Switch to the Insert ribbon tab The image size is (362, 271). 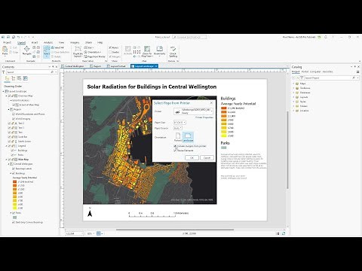click(x=35, y=43)
